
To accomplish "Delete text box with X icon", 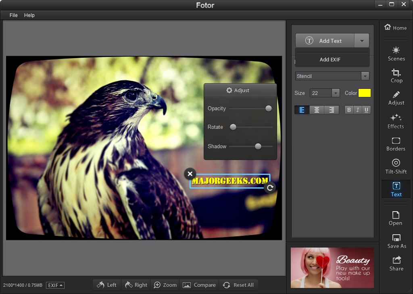I will [190, 174].
